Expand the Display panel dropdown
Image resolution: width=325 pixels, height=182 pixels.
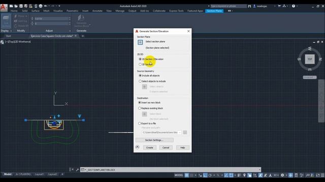(11, 31)
